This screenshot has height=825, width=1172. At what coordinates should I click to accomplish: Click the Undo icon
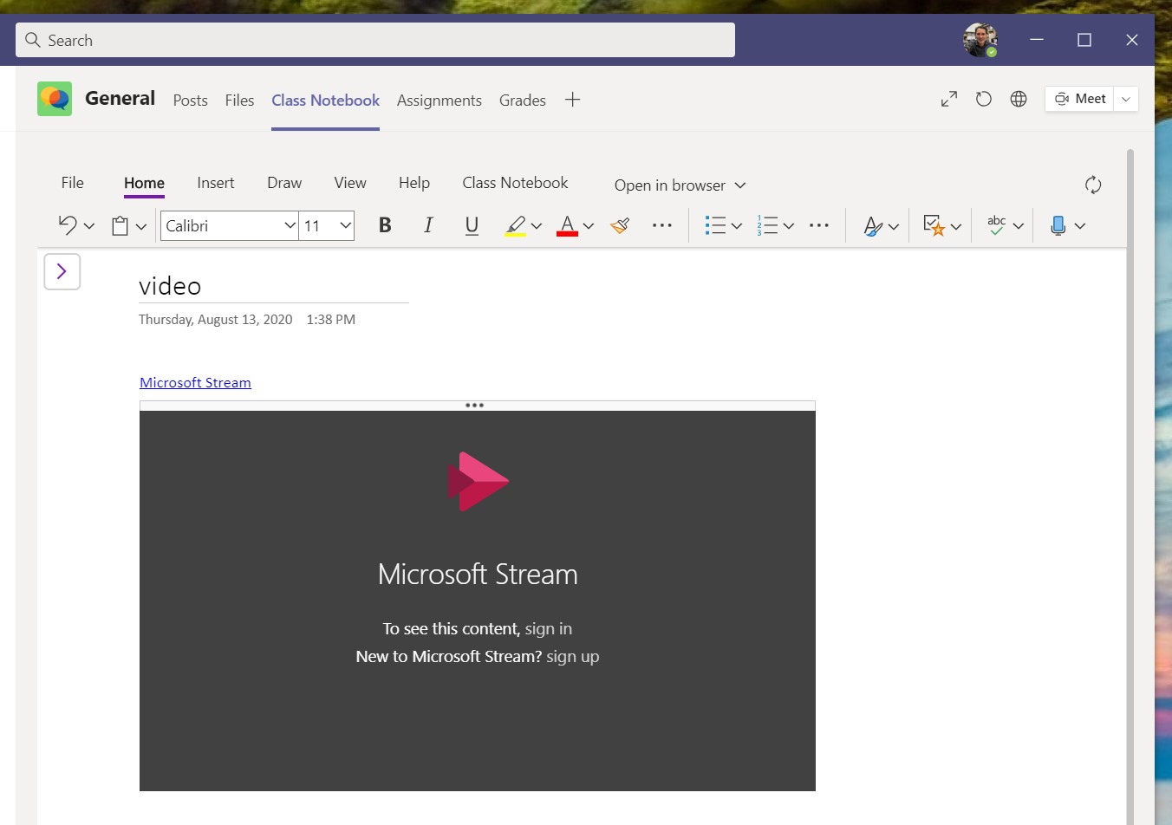(x=68, y=225)
